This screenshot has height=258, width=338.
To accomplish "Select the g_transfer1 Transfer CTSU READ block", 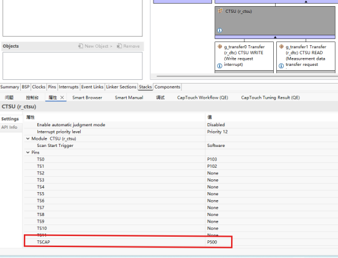I will click(306, 56).
